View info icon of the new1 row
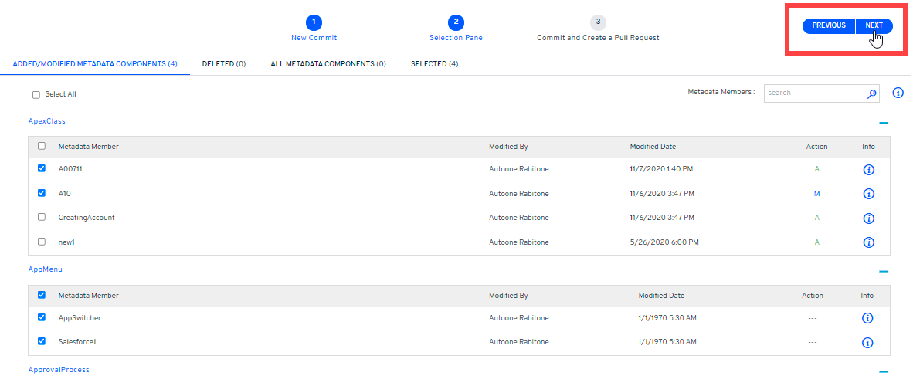The width and height of the screenshot is (913, 376). click(868, 242)
